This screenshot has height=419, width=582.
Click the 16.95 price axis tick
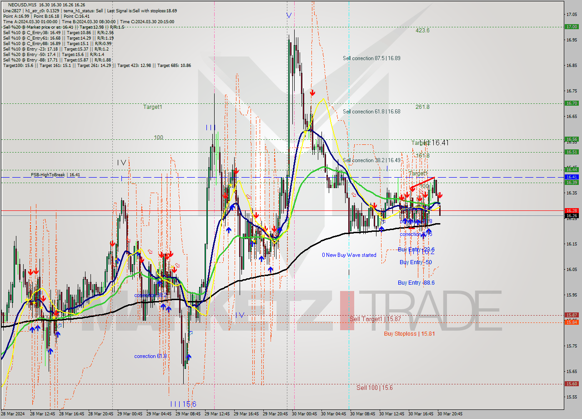[571, 40]
